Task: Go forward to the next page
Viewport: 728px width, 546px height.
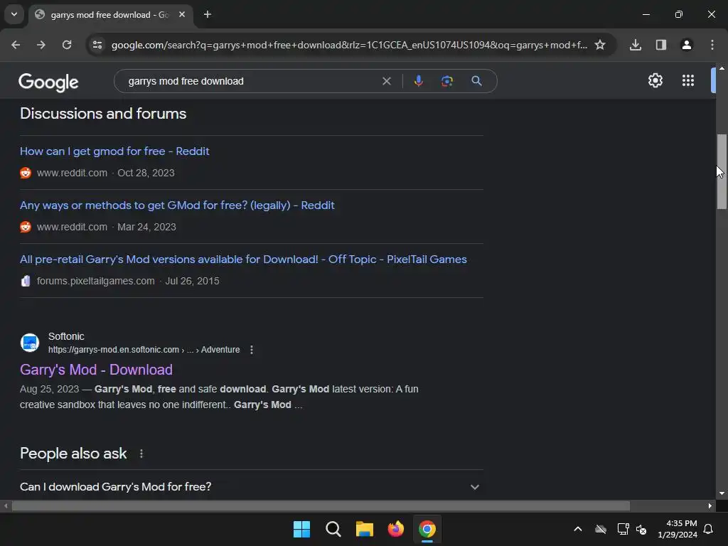Action: pyautogui.click(x=41, y=45)
